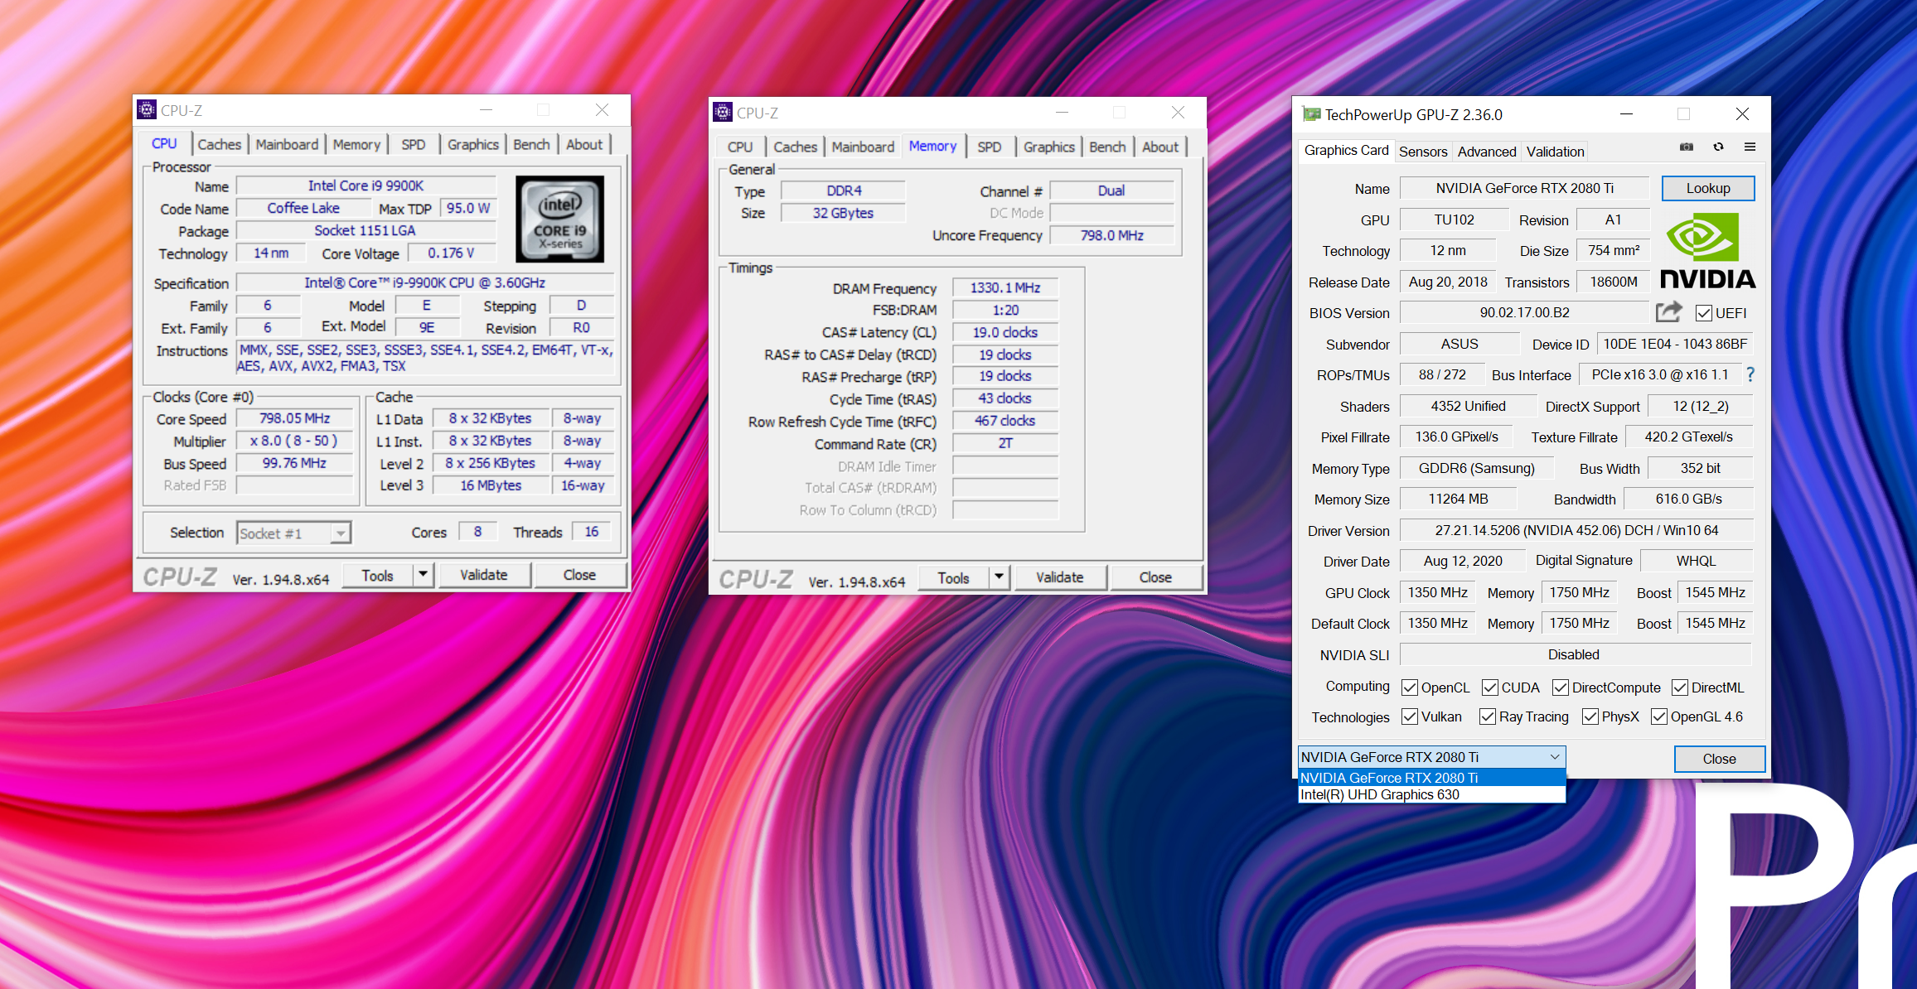This screenshot has height=989, width=1917.
Task: Click the BIOS Version field 90.02.17.00.B2
Action: click(x=1524, y=312)
